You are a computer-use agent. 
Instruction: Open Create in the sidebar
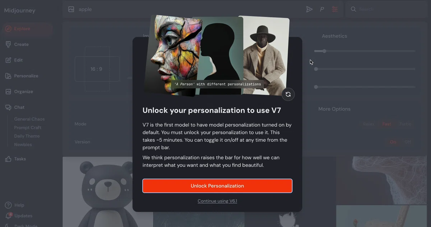(27, 45)
